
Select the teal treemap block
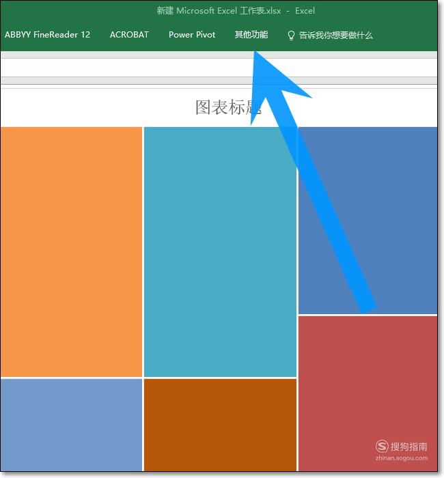point(220,252)
